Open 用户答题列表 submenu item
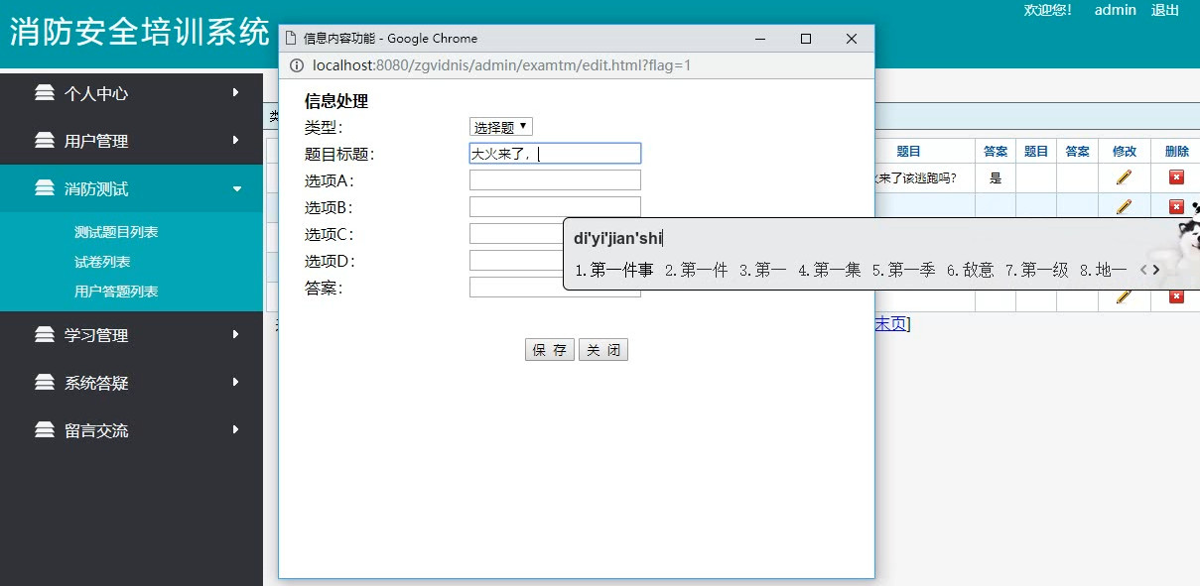This screenshot has height=586, width=1200. [116, 292]
